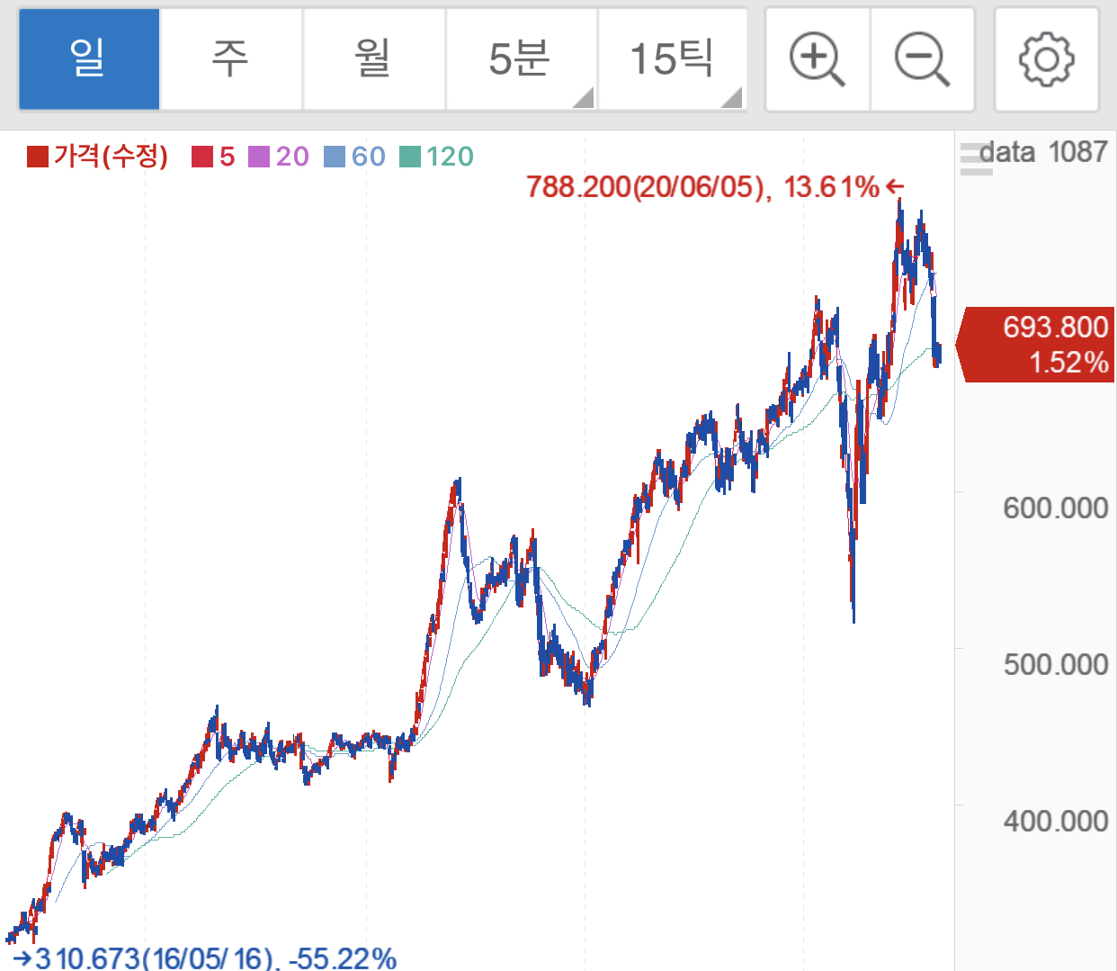Screen dimensions: 1117x971
Task: Zoom out with the magnifier minus icon
Action: point(923,59)
